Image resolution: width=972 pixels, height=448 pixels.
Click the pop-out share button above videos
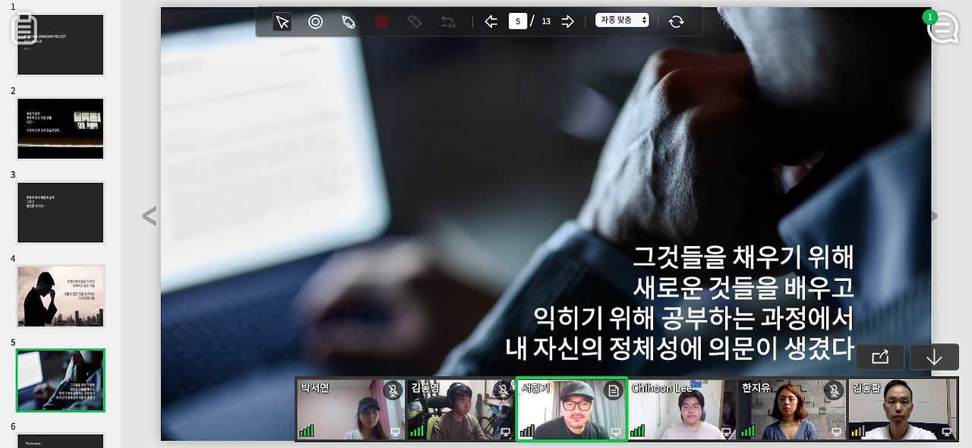[880, 357]
